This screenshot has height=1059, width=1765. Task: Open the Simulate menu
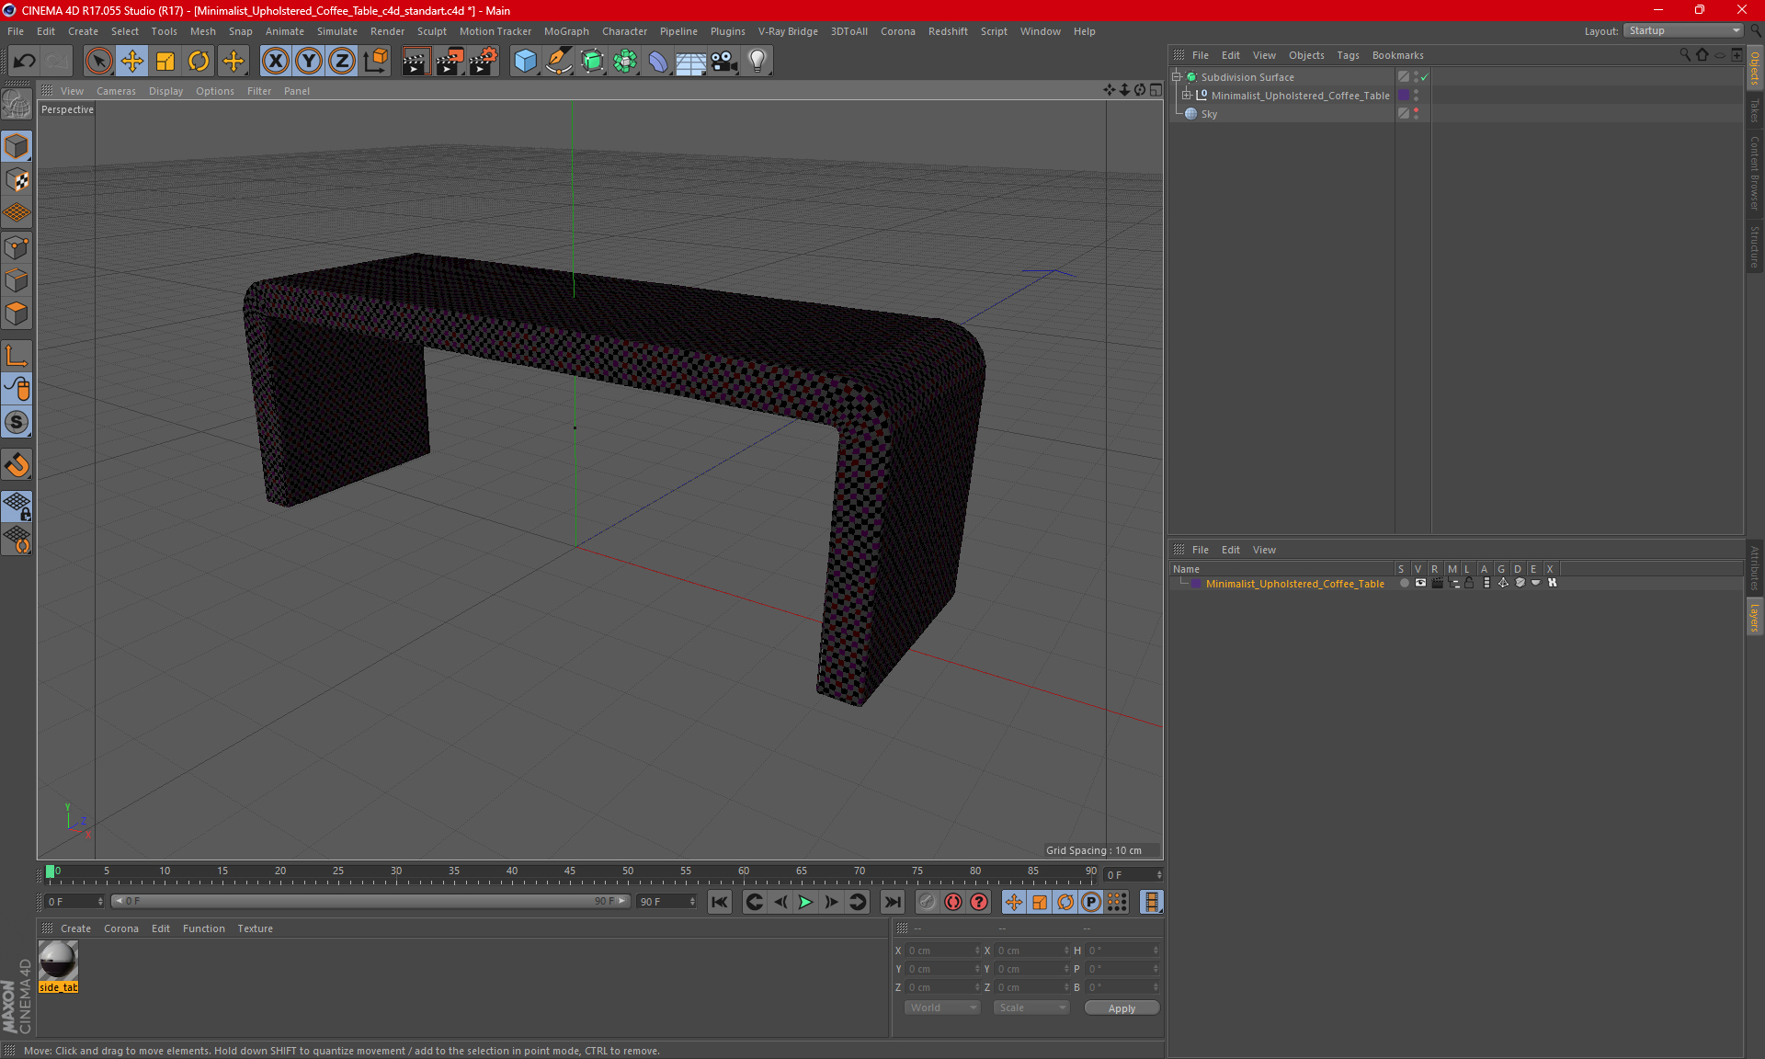pyautogui.click(x=336, y=31)
